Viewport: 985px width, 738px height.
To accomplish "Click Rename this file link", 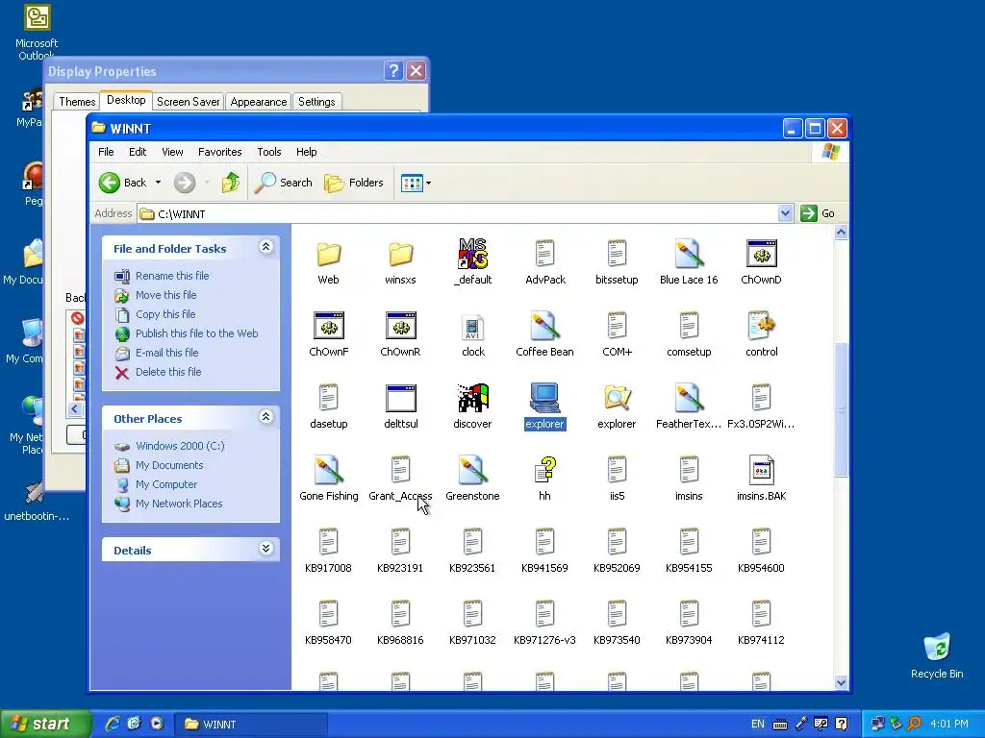I will point(172,276).
